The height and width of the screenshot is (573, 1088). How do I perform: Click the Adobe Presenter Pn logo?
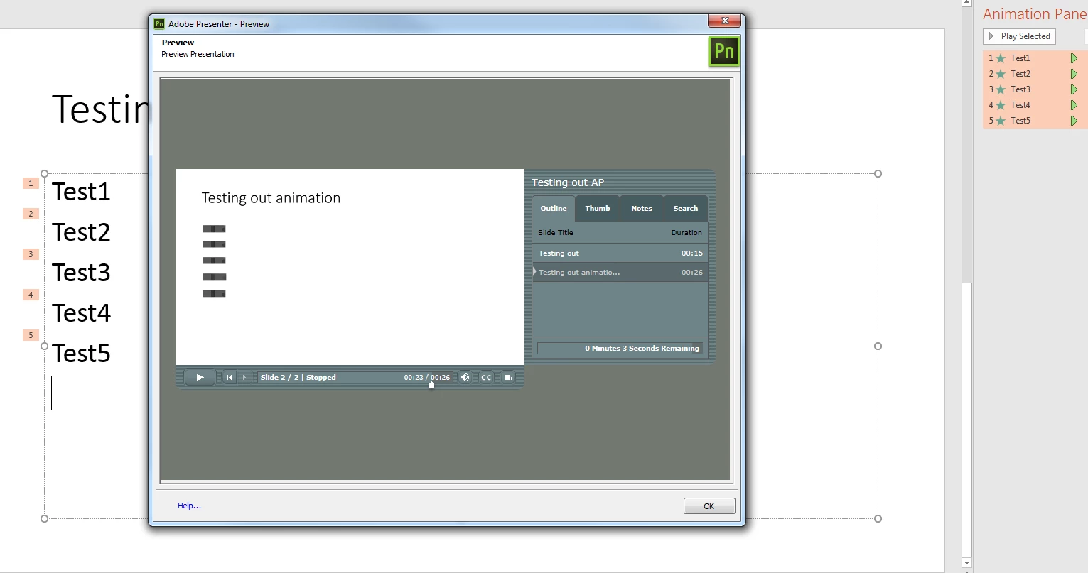pos(724,52)
